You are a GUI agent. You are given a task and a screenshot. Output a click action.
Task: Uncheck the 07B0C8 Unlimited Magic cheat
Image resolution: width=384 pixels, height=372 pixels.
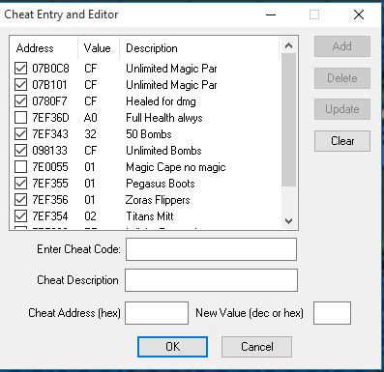(20, 69)
